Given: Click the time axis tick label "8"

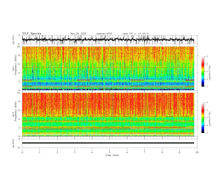Looking at the screenshot, I should pyautogui.click(x=162, y=152).
